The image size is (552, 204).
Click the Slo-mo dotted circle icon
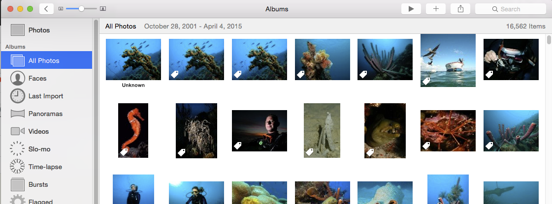tap(18, 149)
